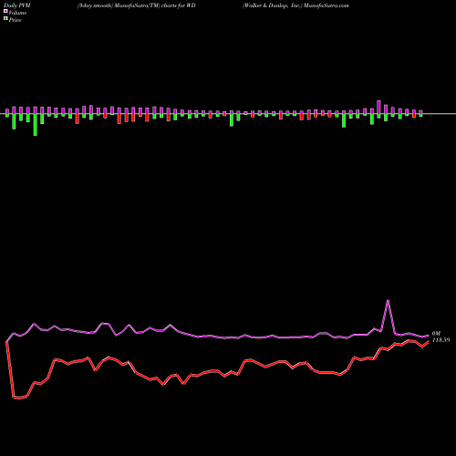Image resolution: width=456 pixels, height=456 pixels.
Task: Click the tallest magenta bar in the bar chart
Action: point(378,107)
